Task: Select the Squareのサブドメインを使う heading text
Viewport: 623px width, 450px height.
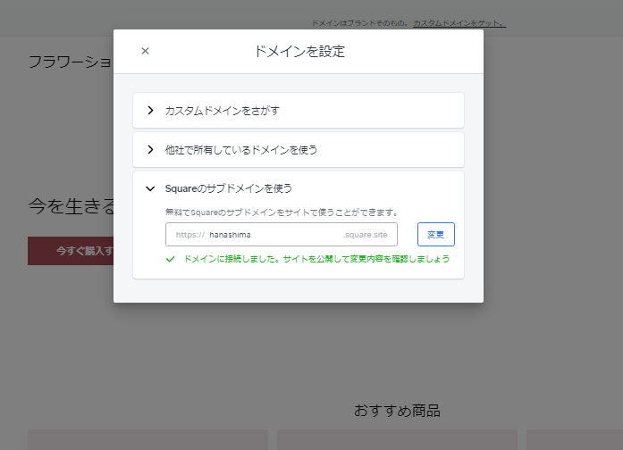Action: 229,188
